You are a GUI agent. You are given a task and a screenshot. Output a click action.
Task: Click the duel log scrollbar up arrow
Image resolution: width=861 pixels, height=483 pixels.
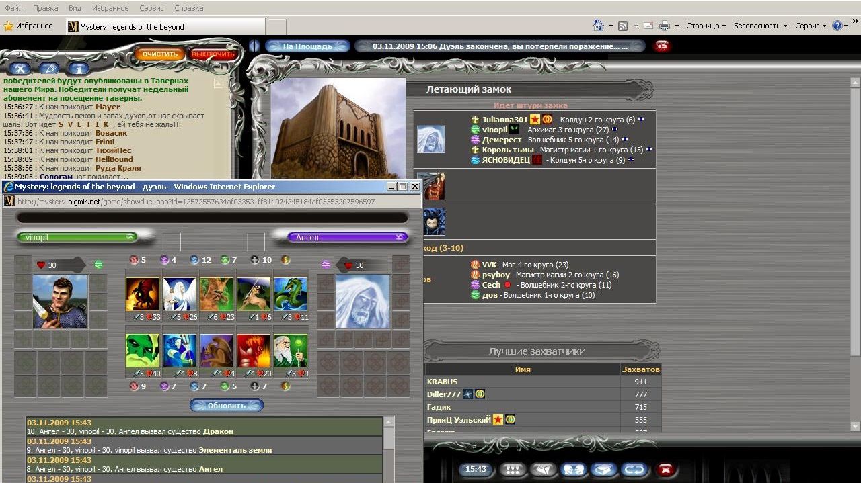tap(388, 422)
